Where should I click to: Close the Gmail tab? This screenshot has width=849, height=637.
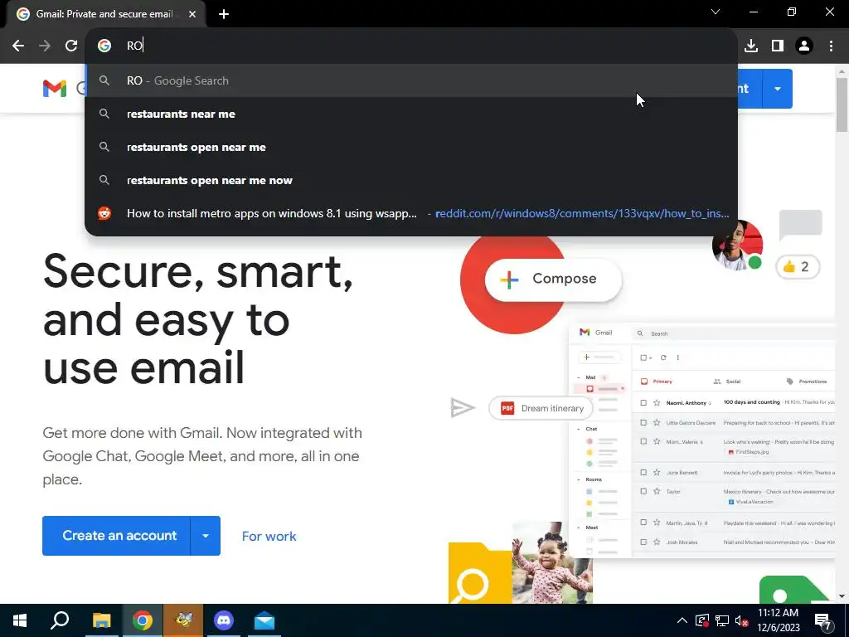[x=192, y=14]
